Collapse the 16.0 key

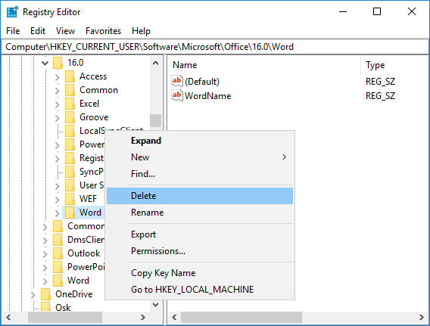click(x=45, y=63)
